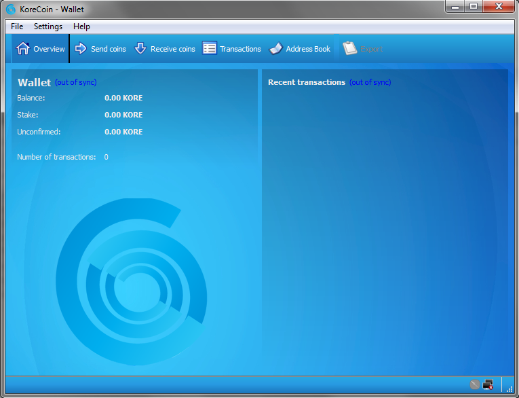Click the Stake label

pyautogui.click(x=27, y=115)
